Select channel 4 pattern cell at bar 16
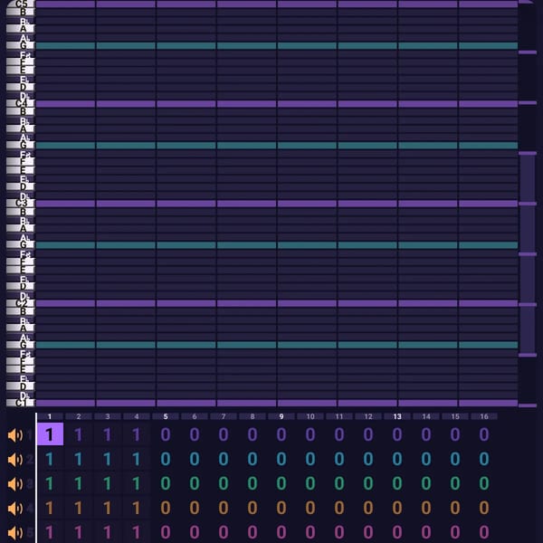543x543 pixels. point(484,508)
